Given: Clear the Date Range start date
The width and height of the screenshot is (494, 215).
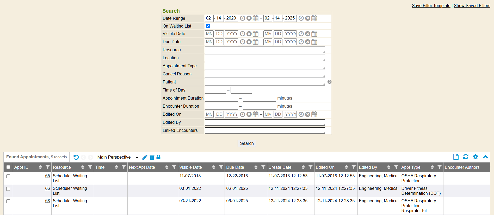Looking at the screenshot, I should 249,18.
